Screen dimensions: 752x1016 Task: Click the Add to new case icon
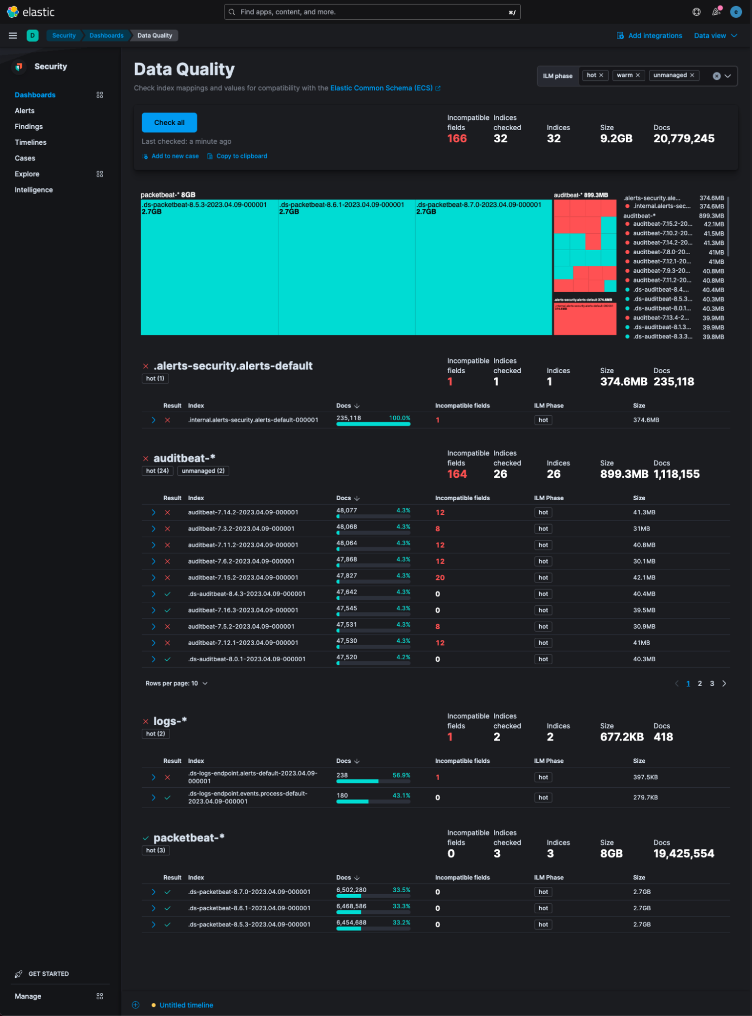tap(145, 157)
